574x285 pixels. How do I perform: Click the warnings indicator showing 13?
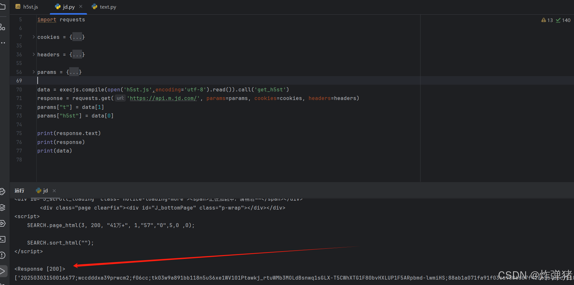pos(547,20)
